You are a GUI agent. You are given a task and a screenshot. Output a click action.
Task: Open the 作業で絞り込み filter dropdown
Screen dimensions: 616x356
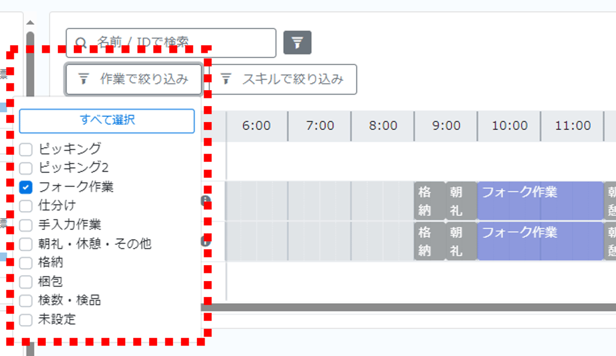point(134,79)
